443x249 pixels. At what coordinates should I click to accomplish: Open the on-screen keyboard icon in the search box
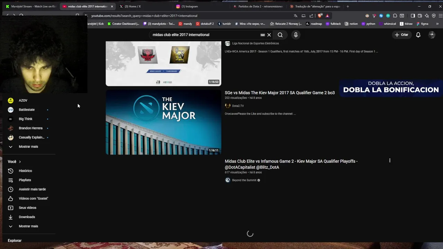tap(263, 35)
